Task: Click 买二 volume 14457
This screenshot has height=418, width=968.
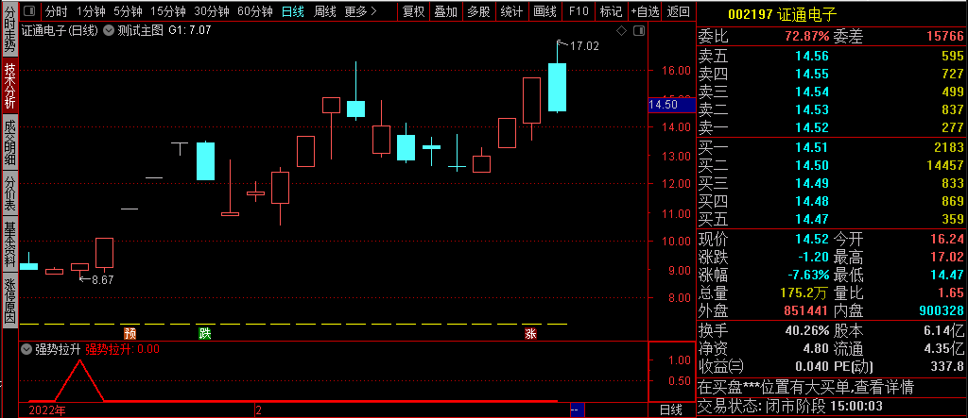Action: tap(945, 164)
